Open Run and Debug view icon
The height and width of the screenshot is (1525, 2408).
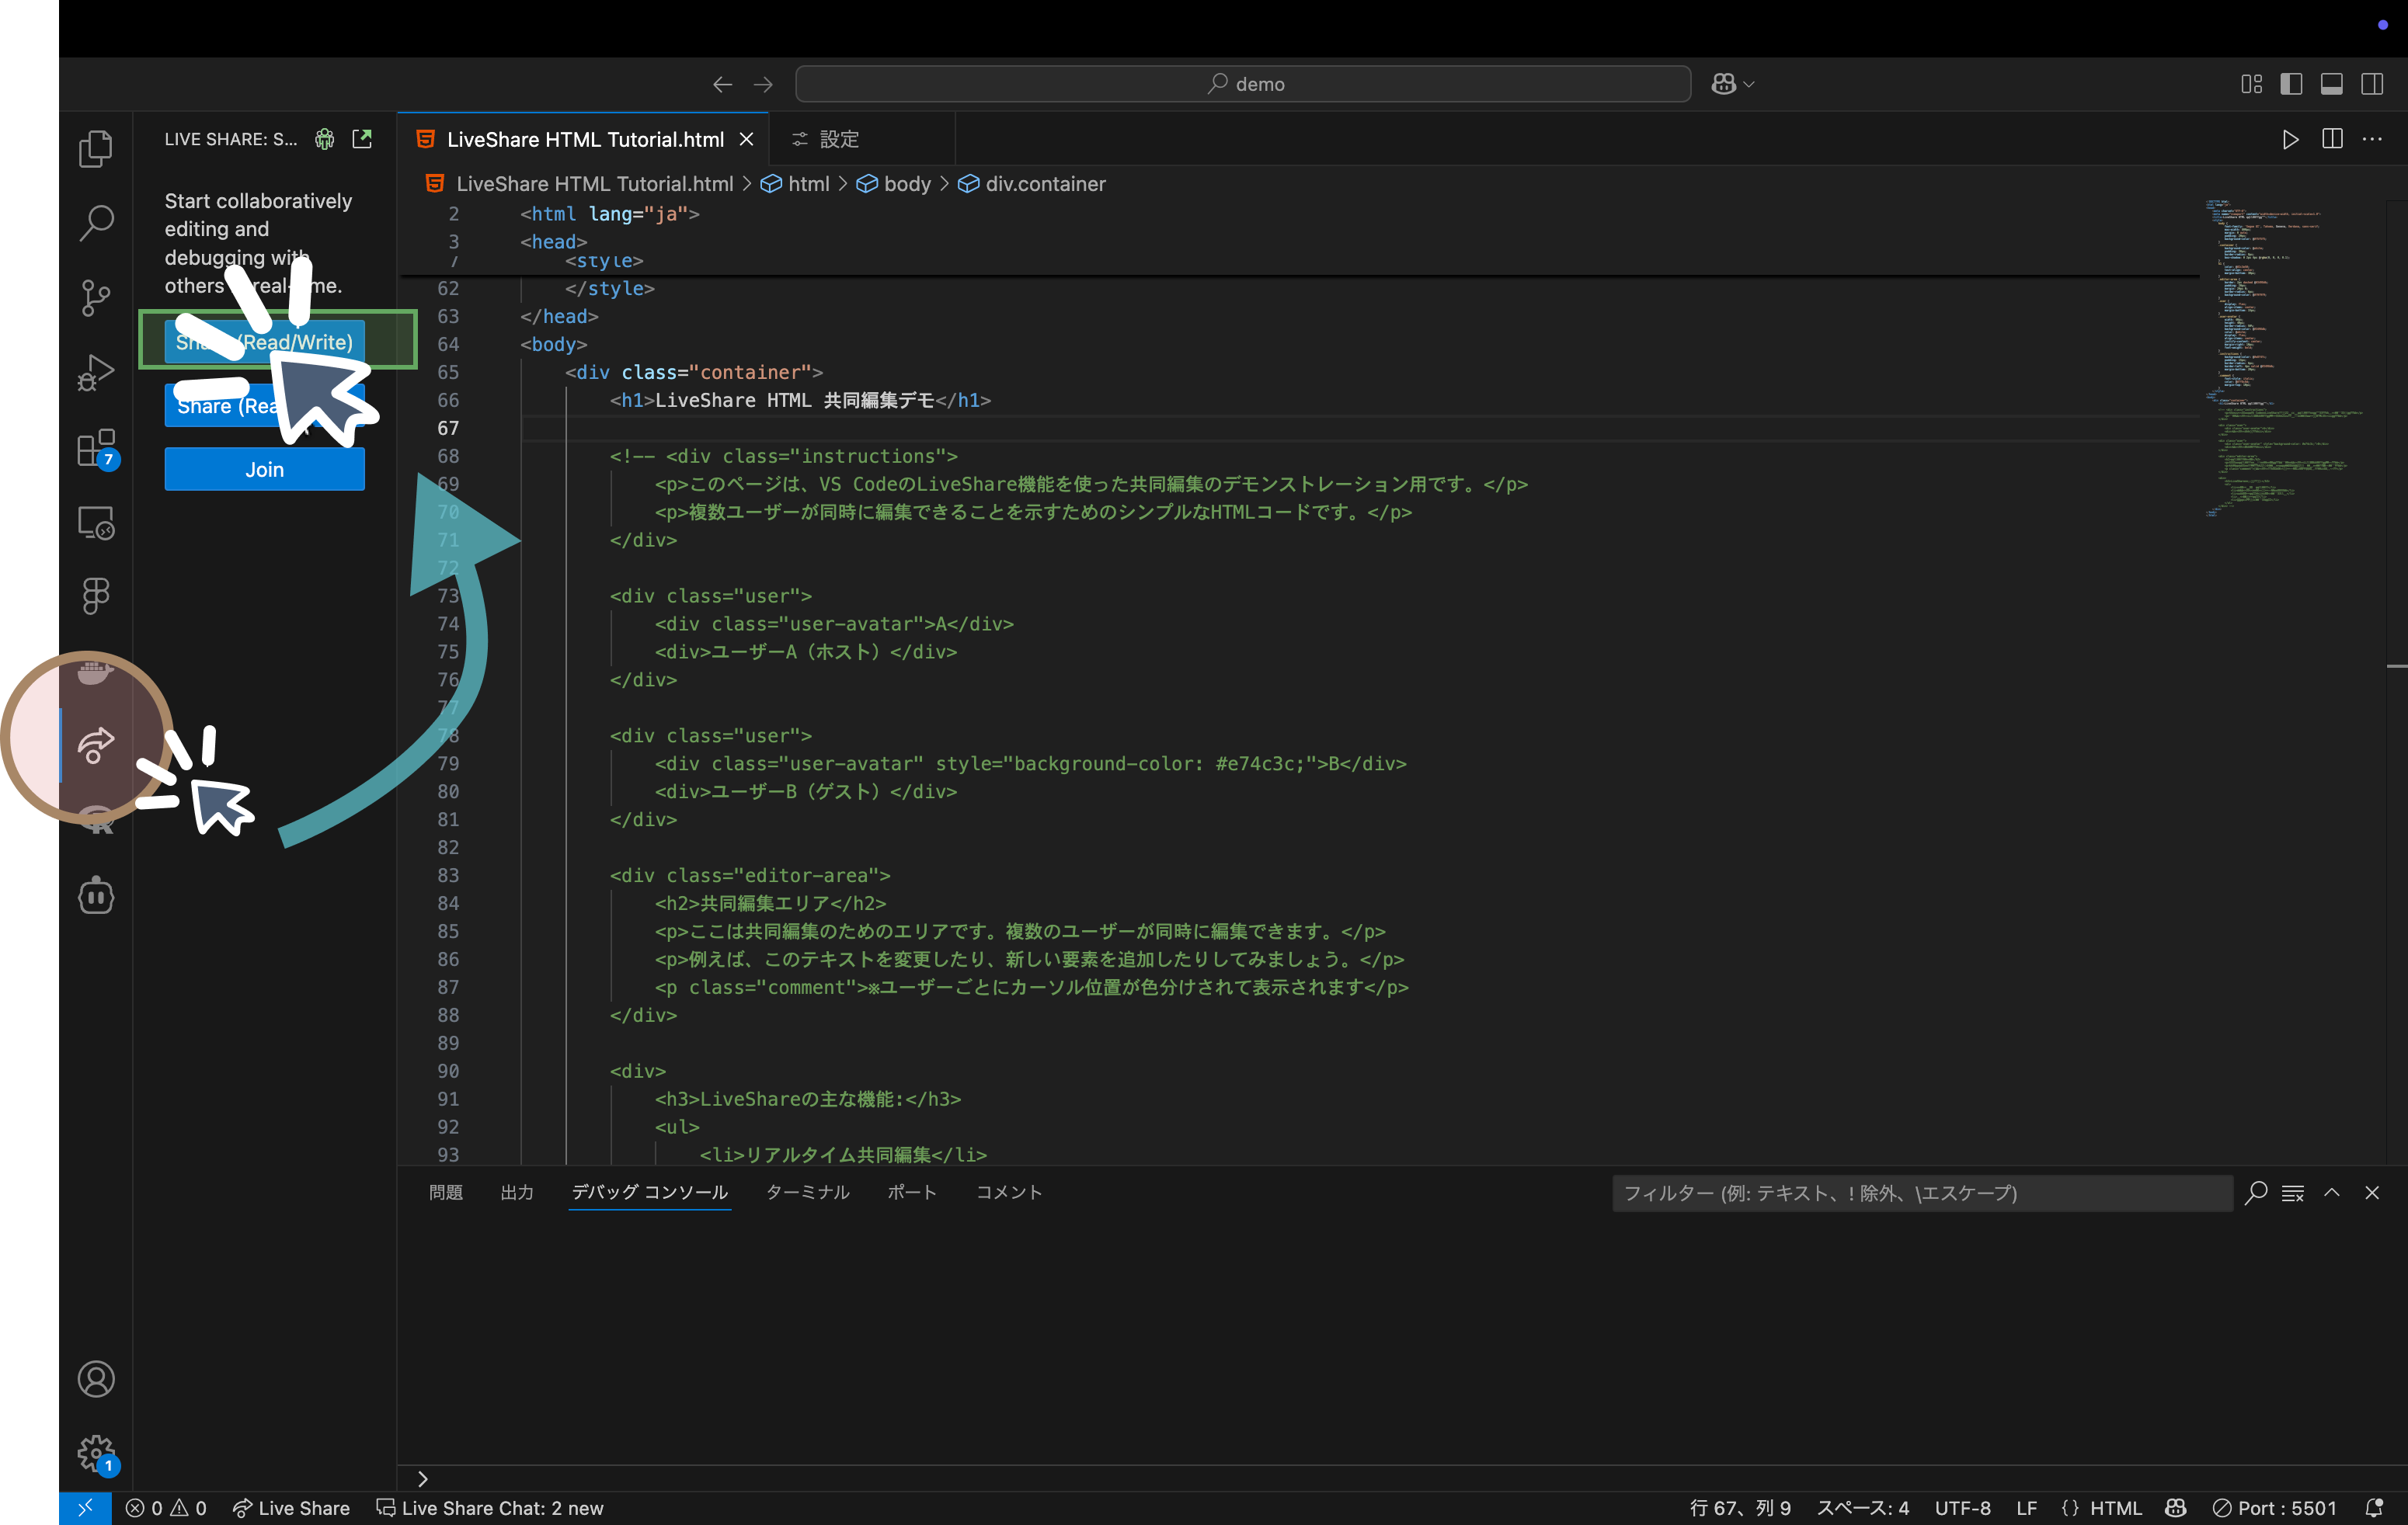click(x=96, y=373)
